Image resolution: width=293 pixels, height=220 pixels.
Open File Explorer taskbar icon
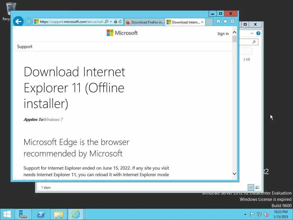point(59,214)
